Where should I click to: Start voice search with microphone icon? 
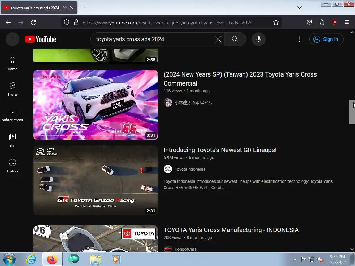coord(259,39)
